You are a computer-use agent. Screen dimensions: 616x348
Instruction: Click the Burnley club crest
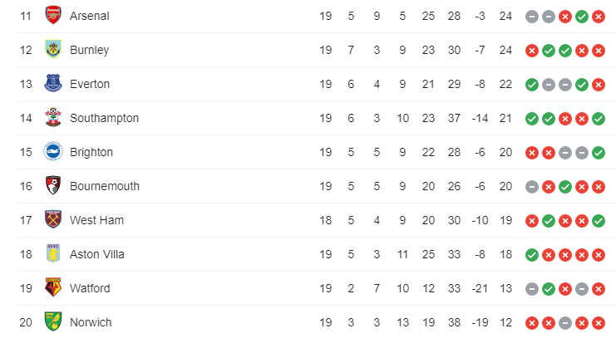[x=53, y=50]
